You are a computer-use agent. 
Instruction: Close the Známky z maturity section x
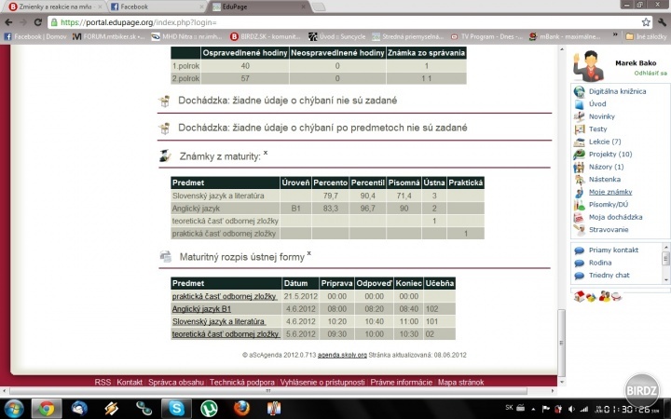pos(266,153)
